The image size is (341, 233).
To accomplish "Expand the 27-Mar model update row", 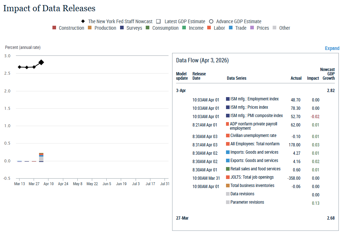I will coord(182,218).
